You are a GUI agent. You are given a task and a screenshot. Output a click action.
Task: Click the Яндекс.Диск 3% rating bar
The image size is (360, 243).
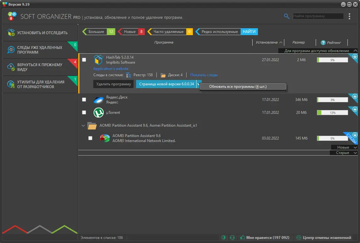(332, 100)
